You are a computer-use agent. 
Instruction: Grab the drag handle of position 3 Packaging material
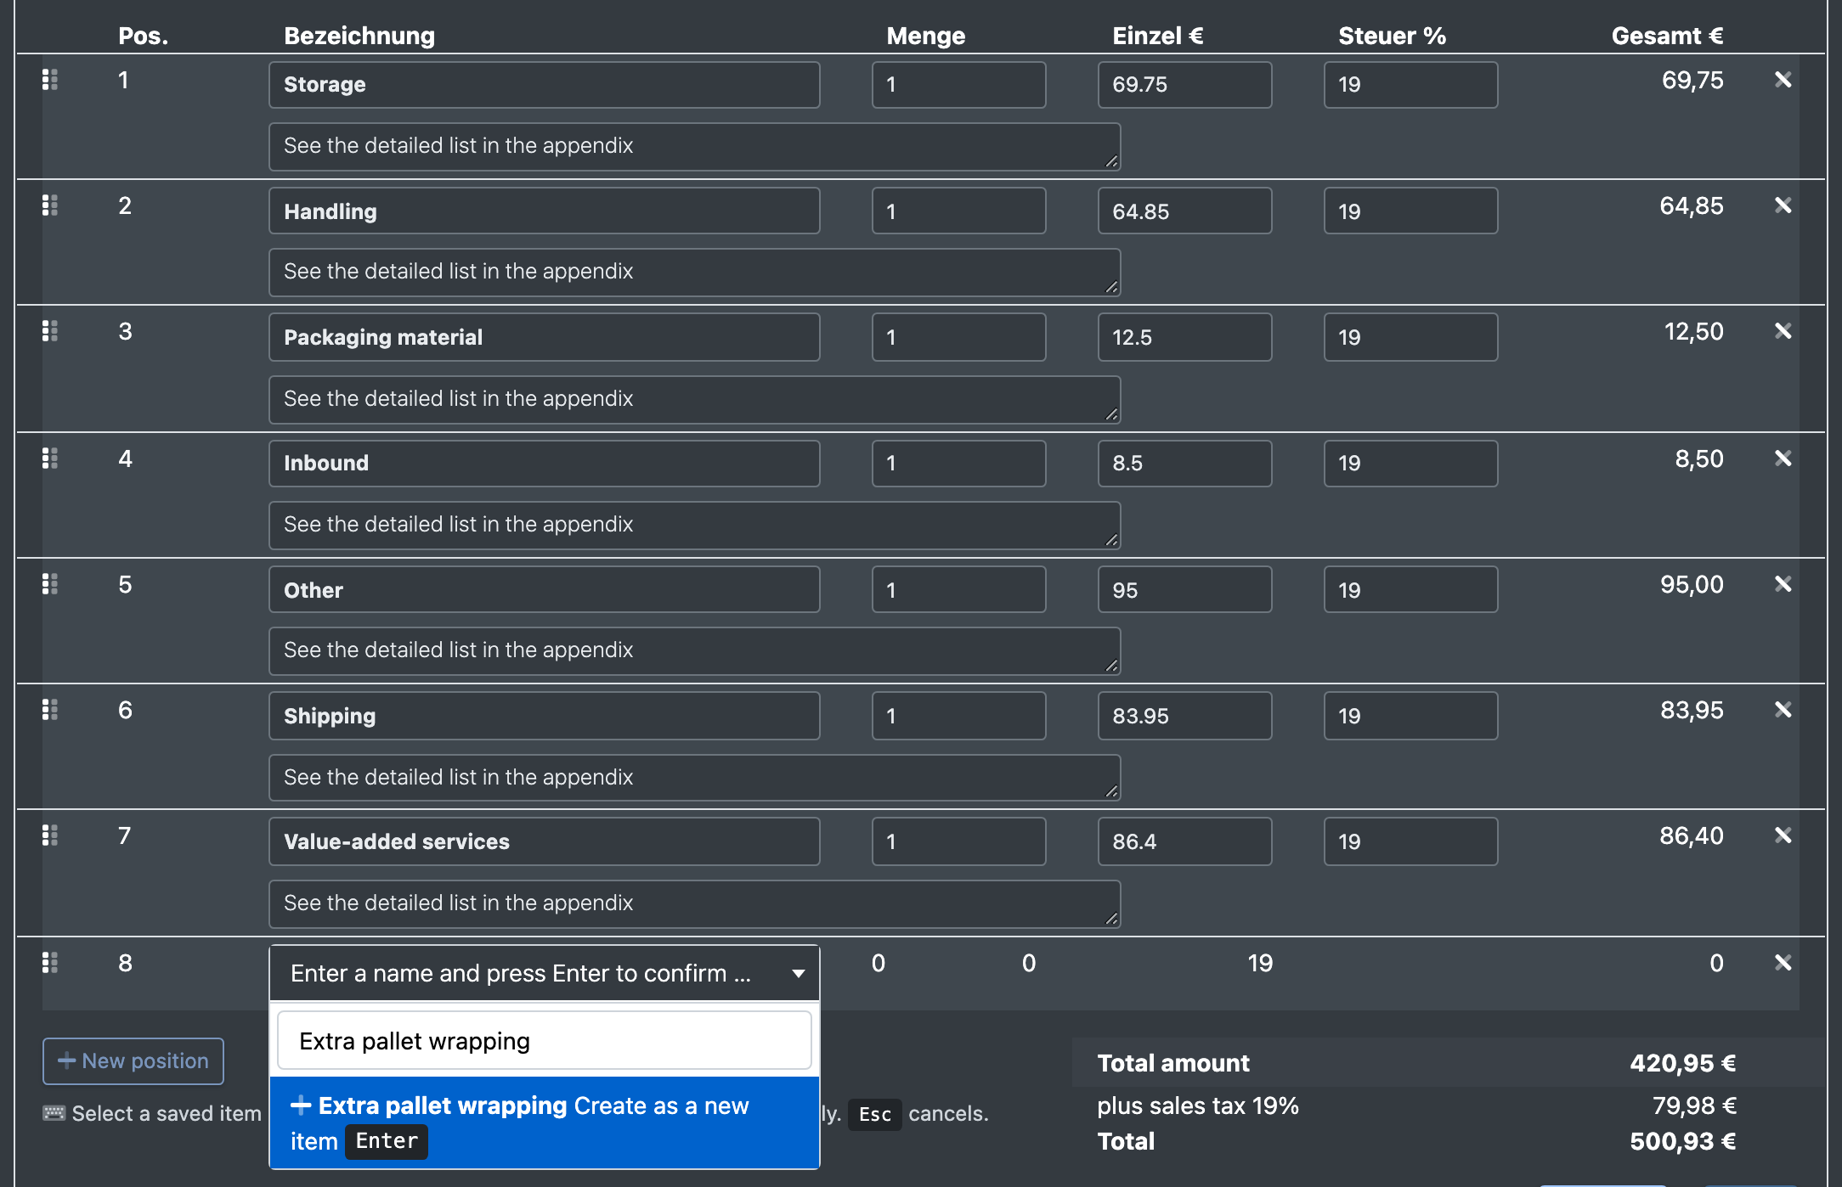click(50, 331)
